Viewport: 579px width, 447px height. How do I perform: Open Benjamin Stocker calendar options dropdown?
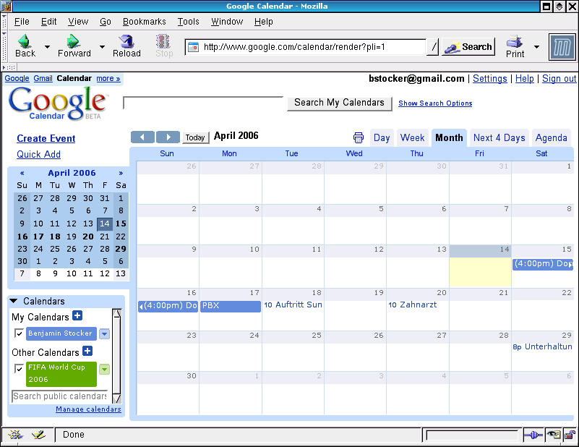point(105,333)
